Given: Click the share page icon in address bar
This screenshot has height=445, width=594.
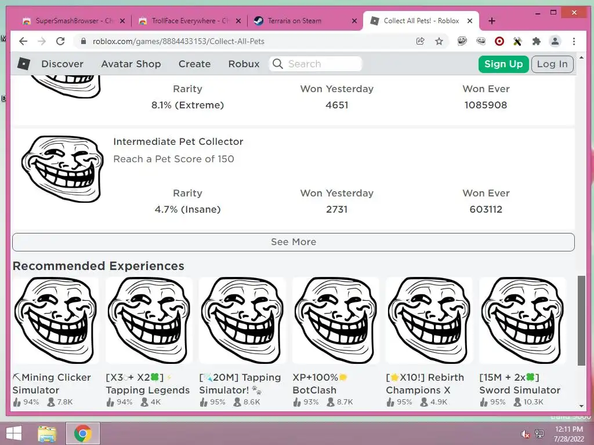Looking at the screenshot, I should coord(420,41).
